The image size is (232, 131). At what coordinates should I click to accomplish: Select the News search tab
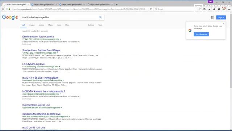59,25
